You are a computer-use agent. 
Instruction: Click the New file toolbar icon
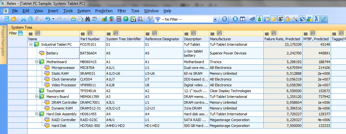[7, 19]
